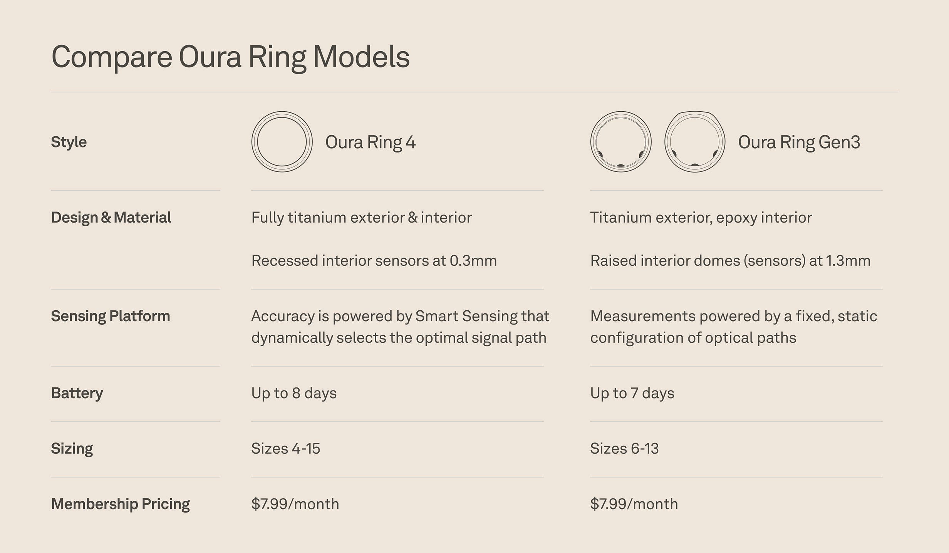Click the Membership Pricing row label
The height and width of the screenshot is (553, 949).
pyautogui.click(x=121, y=504)
